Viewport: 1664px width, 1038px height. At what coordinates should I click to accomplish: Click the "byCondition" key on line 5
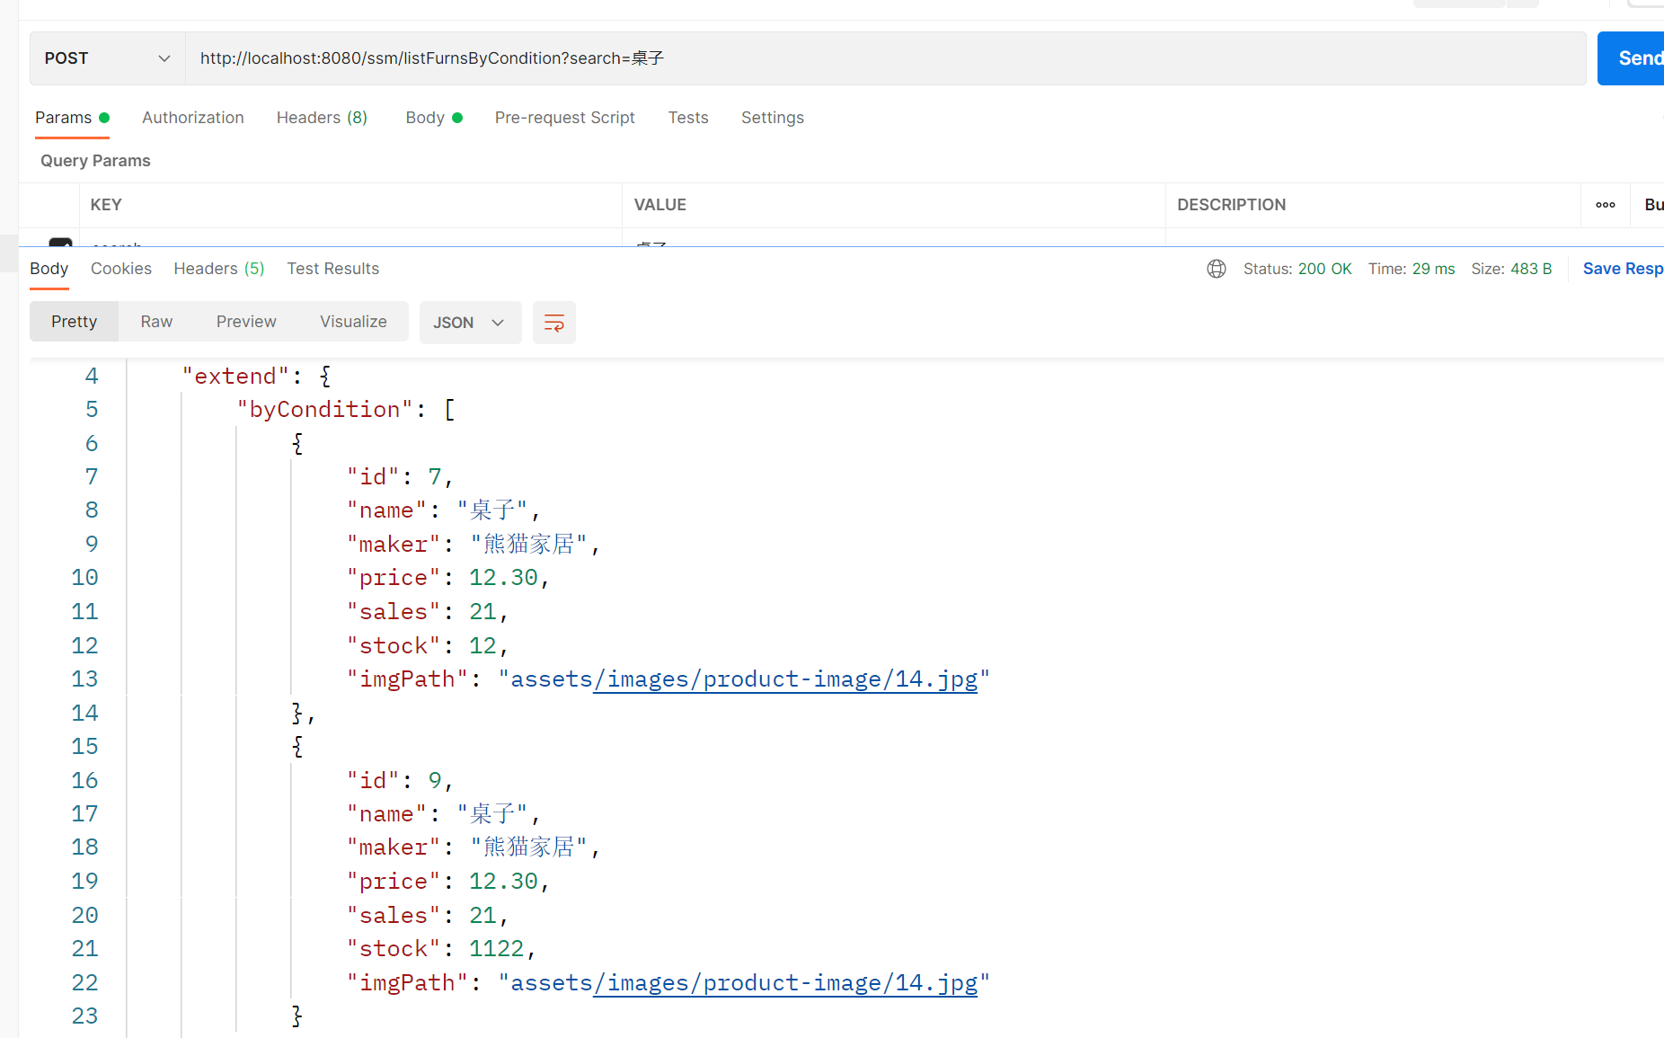pyautogui.click(x=324, y=410)
